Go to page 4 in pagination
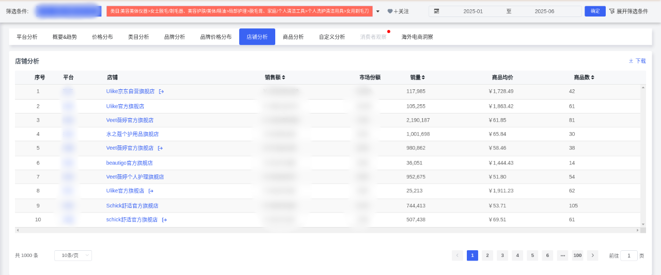Viewport: 661px width, 275px height. (x=517, y=255)
